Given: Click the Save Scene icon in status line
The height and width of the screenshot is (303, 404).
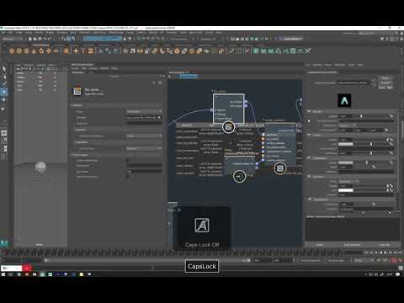Looking at the screenshot, I should 40,39.
